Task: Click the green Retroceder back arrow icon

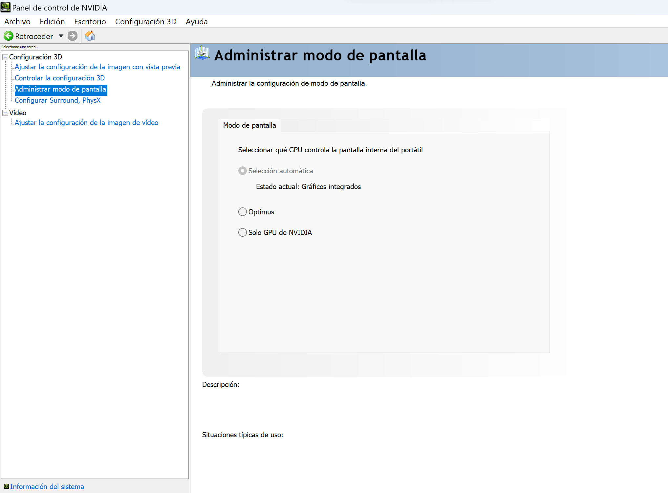Action: (9, 36)
